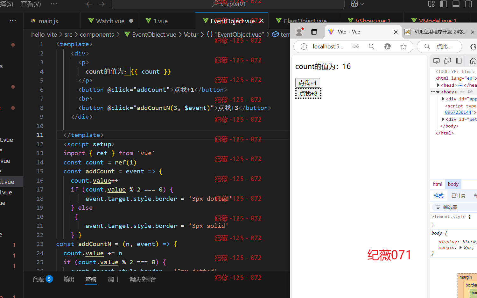Screen dimensions: 477x298
Task: Go back with the VS Code arrow
Action: click(x=89, y=4)
